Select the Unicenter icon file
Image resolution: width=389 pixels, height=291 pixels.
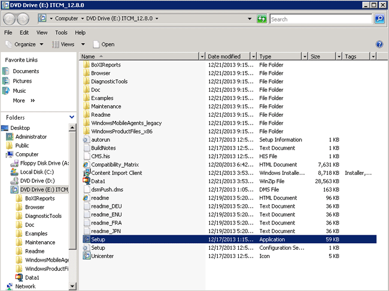click(103, 256)
